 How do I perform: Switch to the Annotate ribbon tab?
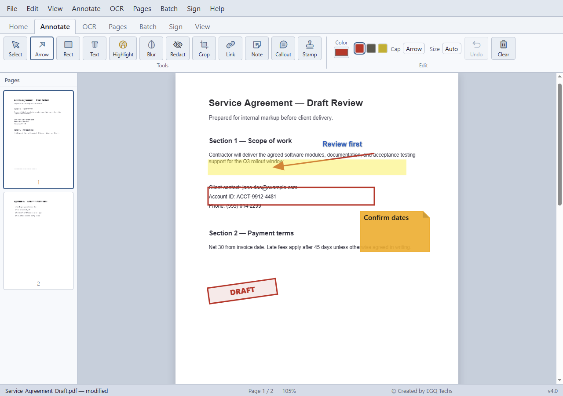(x=55, y=26)
